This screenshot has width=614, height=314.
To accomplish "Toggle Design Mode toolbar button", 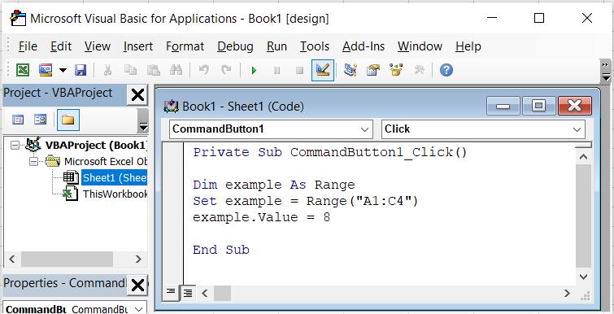I will pyautogui.click(x=323, y=71).
